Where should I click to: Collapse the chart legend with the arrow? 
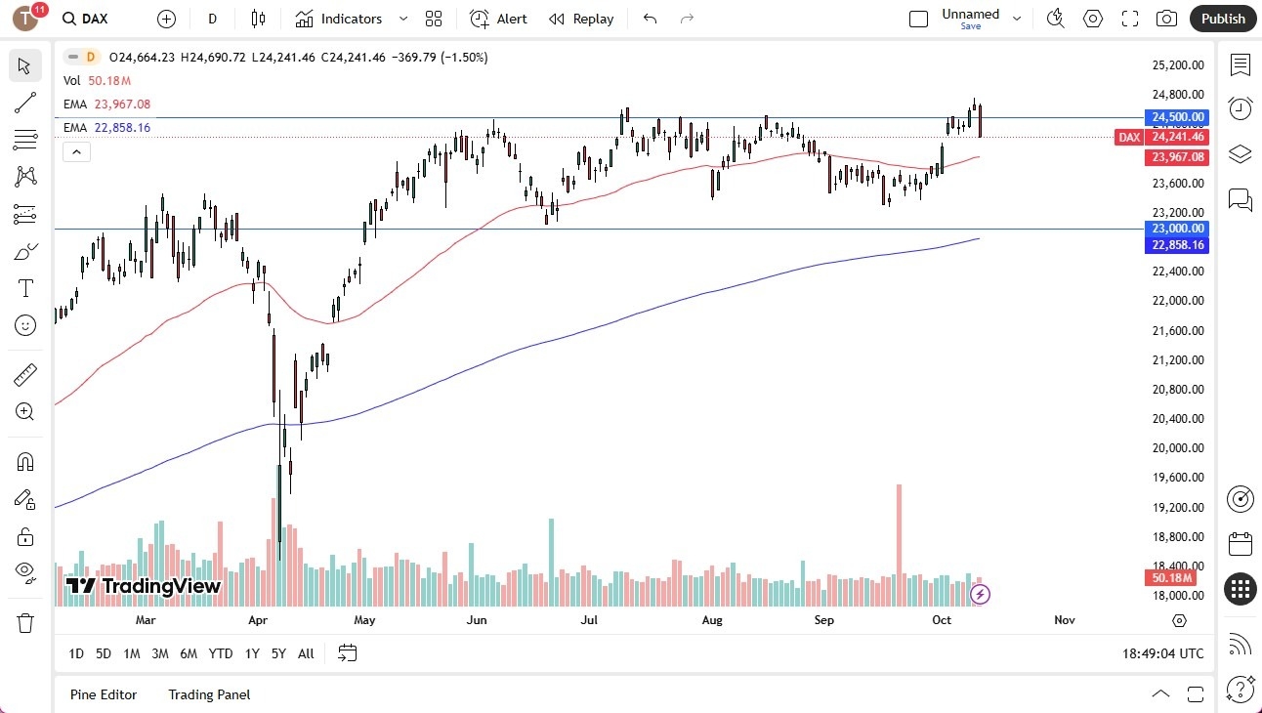(76, 151)
